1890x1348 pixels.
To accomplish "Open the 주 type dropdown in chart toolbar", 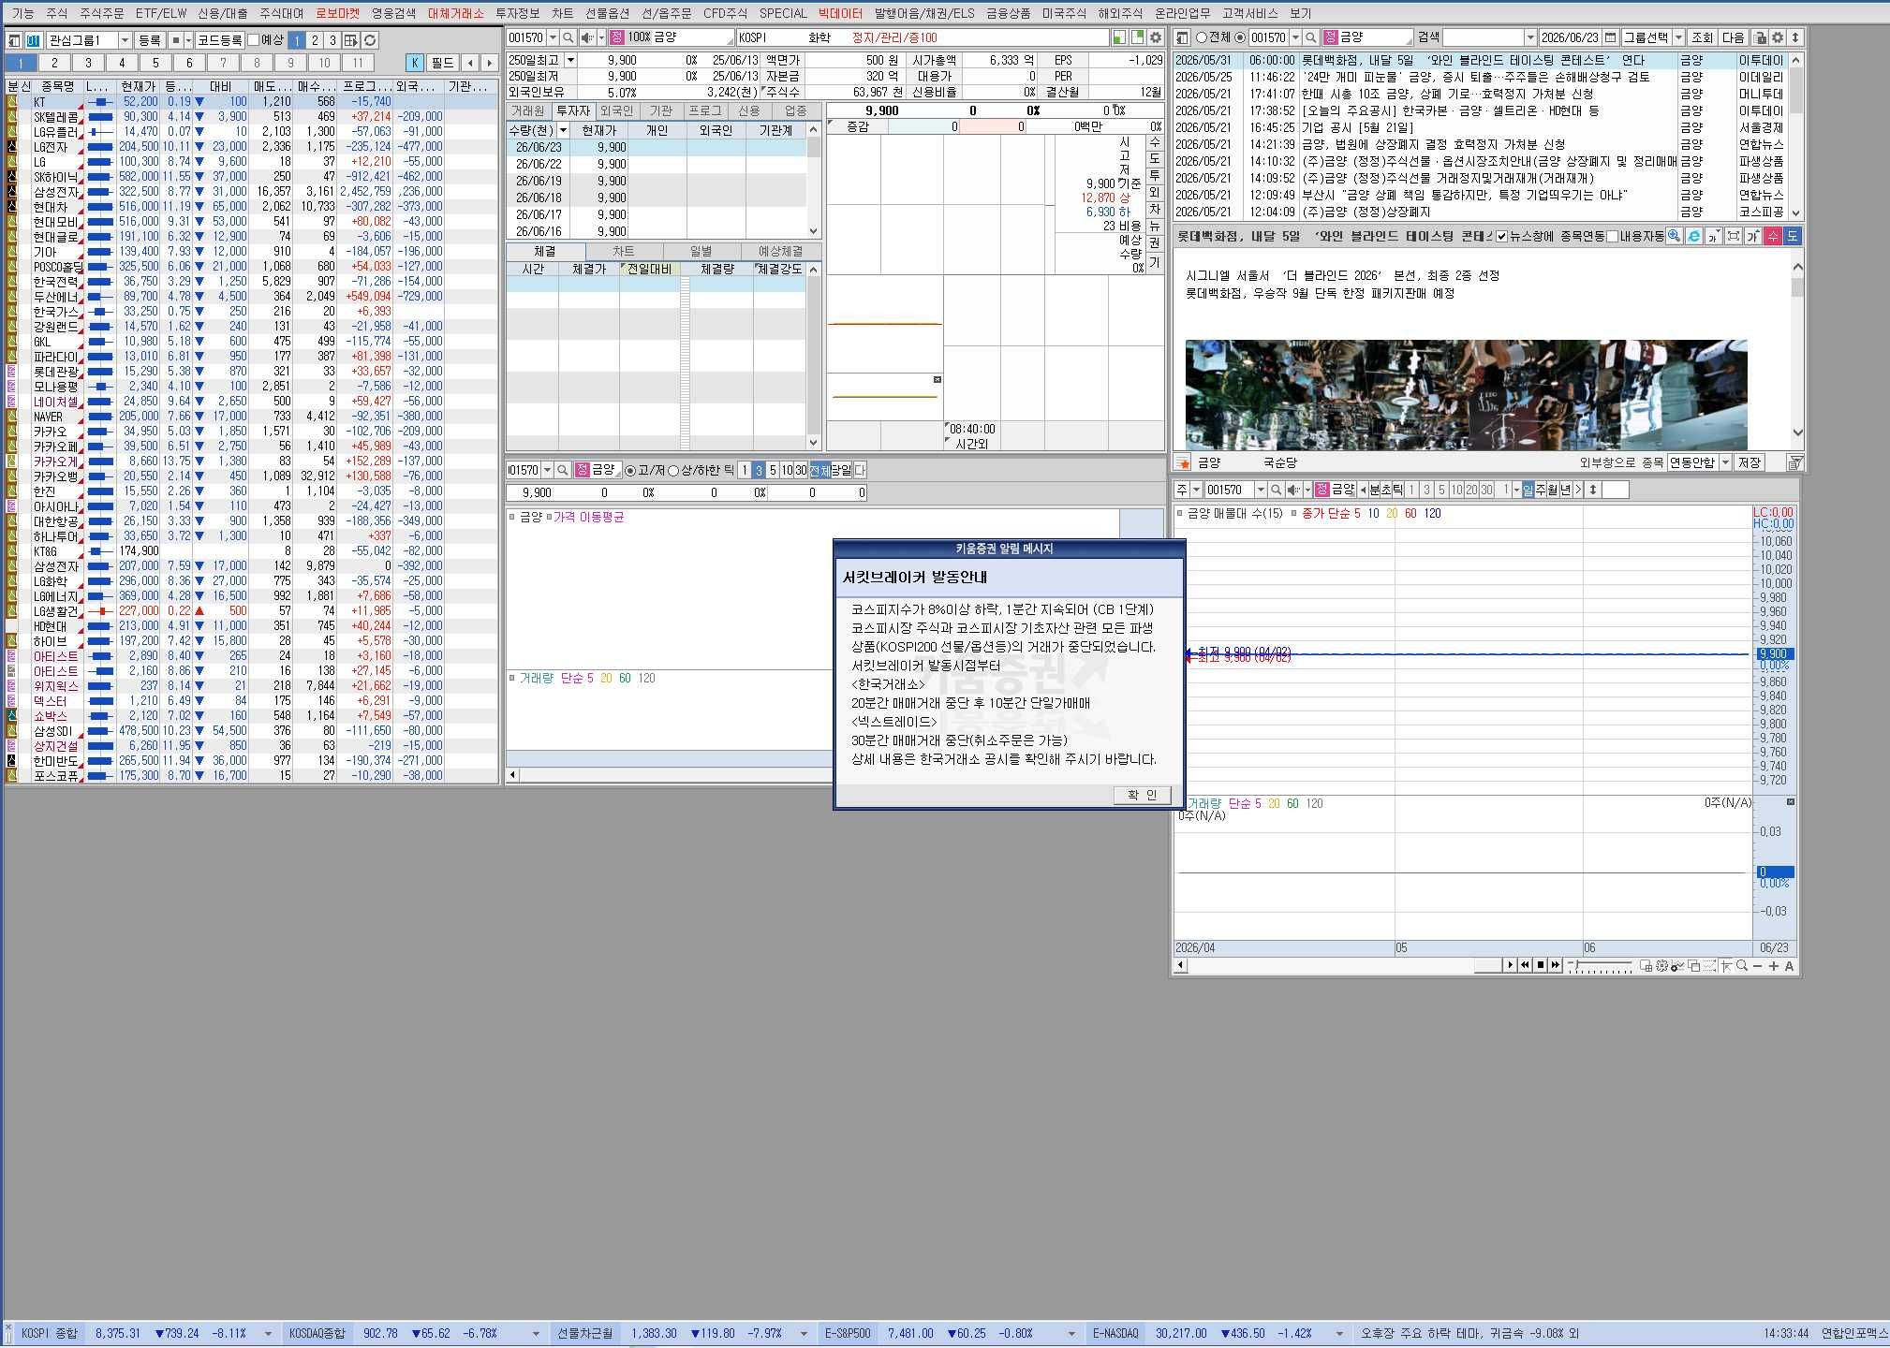I will [x=1196, y=490].
